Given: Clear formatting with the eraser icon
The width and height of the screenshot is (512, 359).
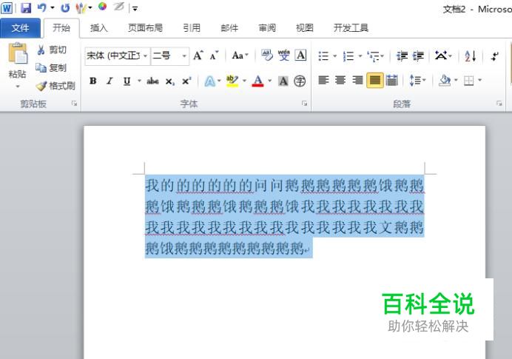Looking at the screenshot, I should coord(267,56).
